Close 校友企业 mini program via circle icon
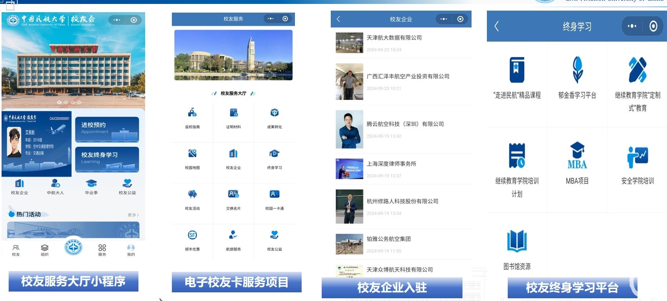Viewport: 667px width, 301px height. (x=461, y=19)
